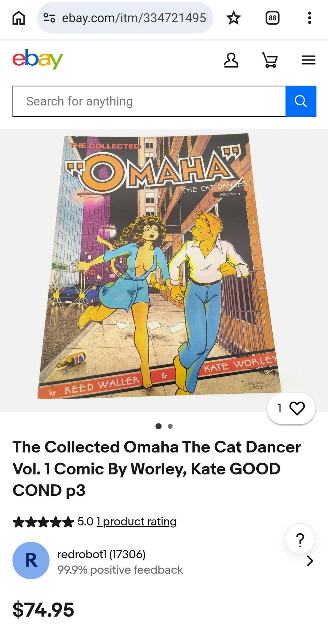Switch to the second image carousel dot
This screenshot has height=637, width=328.
[170, 426]
